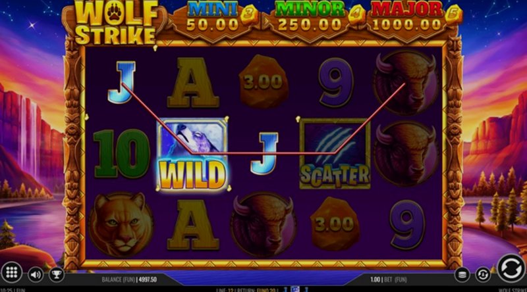Click the buffalo symbol in bottom row

point(263,225)
